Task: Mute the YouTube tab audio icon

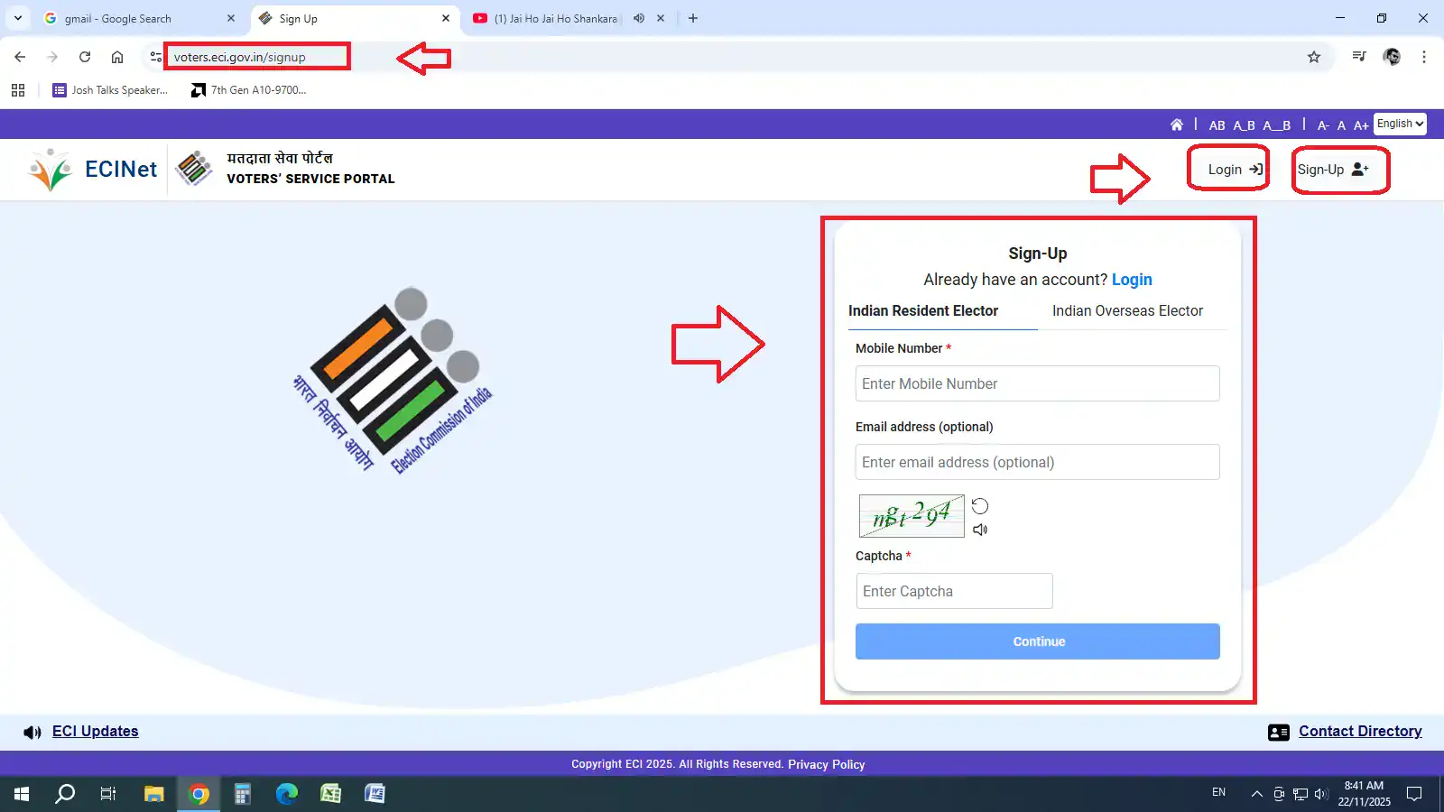Action: pos(639,18)
